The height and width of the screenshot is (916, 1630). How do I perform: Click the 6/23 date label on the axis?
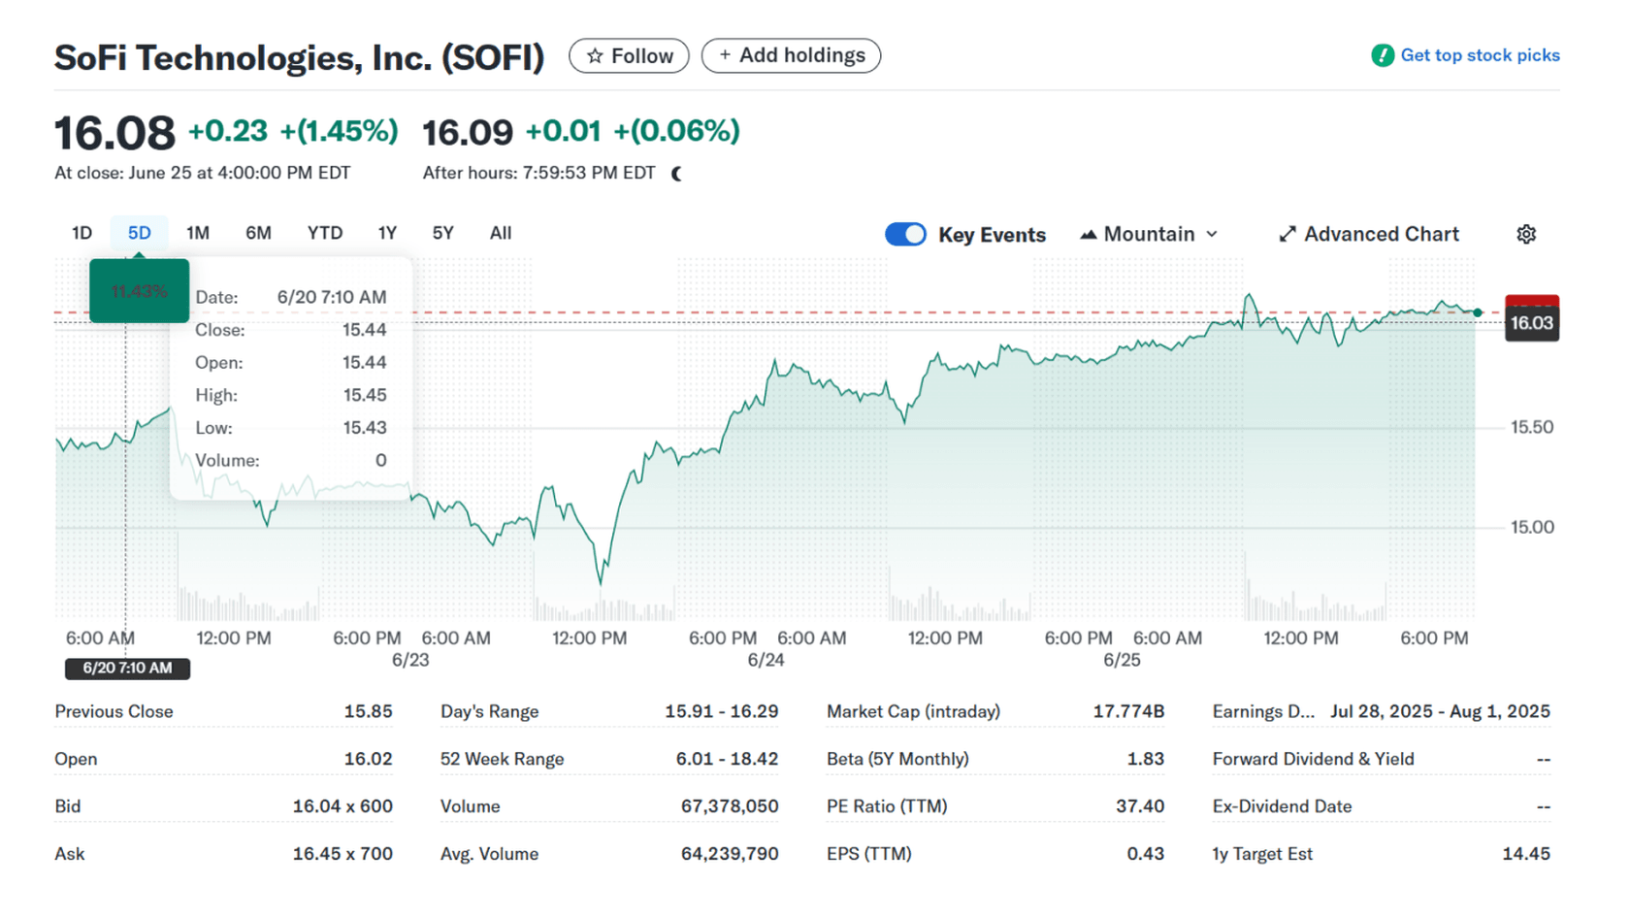(x=410, y=660)
